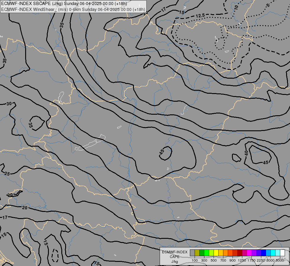Click the '1750' legend tick label
This screenshot has width=290, height=266.
pos(251,260)
